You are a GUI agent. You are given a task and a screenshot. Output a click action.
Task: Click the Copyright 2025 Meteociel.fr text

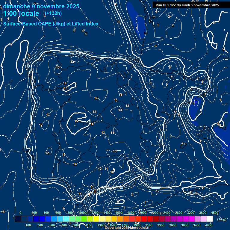tap(127, 228)
